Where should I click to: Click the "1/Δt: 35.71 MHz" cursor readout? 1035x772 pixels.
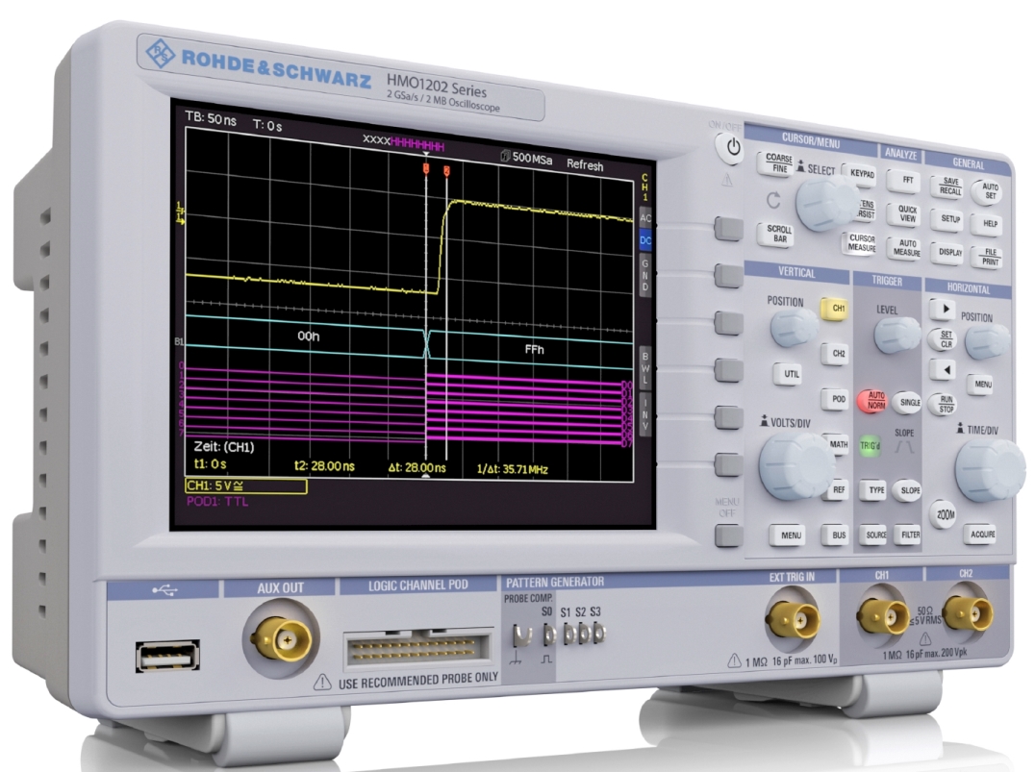coord(513,469)
